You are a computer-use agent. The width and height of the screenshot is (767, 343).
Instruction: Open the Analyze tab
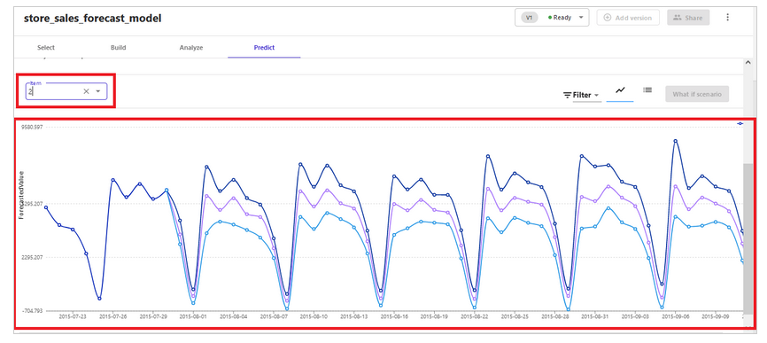pos(190,48)
